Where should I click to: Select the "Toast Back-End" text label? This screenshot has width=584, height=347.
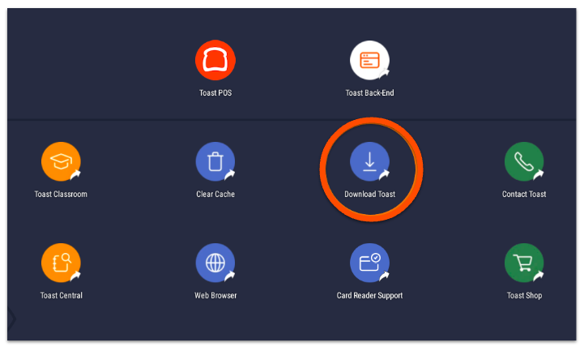coord(369,93)
